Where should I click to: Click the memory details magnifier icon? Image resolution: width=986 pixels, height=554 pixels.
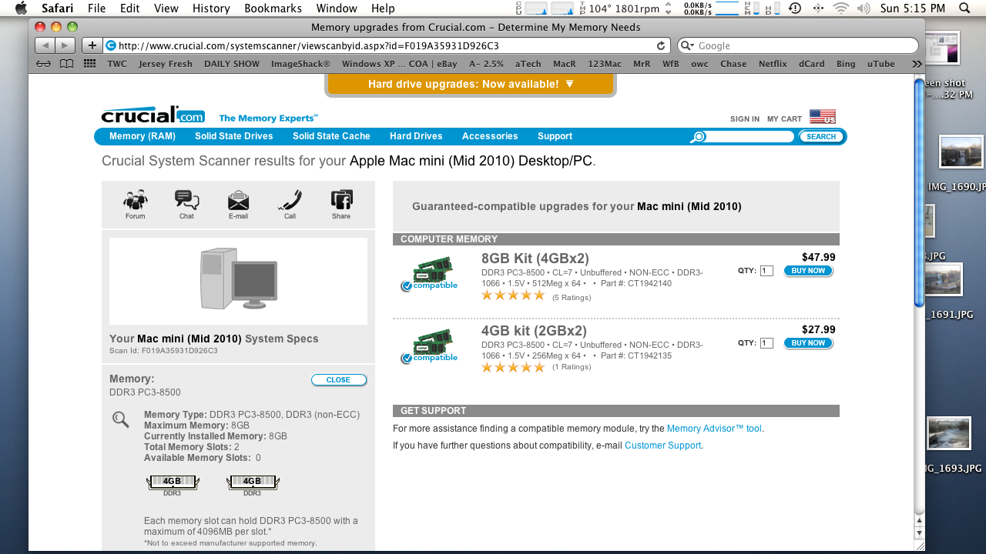coord(121,419)
